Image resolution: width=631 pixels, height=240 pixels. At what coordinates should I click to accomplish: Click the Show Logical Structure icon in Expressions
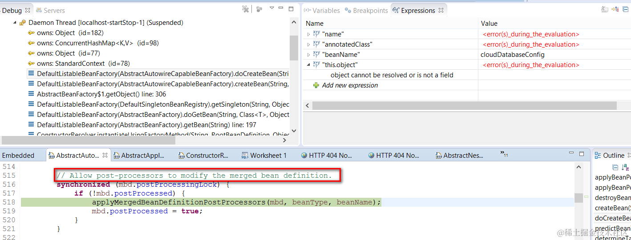pyautogui.click(x=615, y=9)
